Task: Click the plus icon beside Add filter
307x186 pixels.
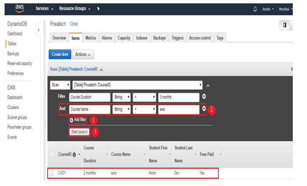Action: click(72, 120)
